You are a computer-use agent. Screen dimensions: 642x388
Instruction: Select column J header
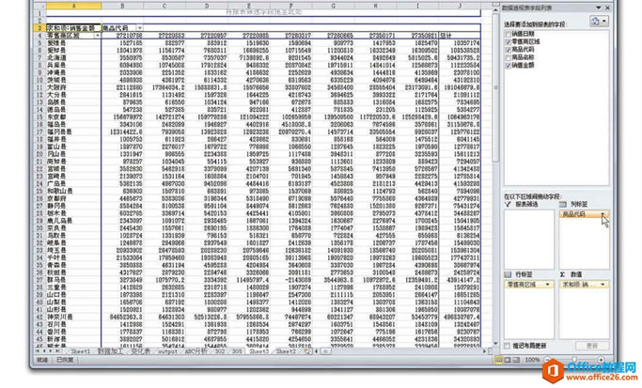(460, 6)
